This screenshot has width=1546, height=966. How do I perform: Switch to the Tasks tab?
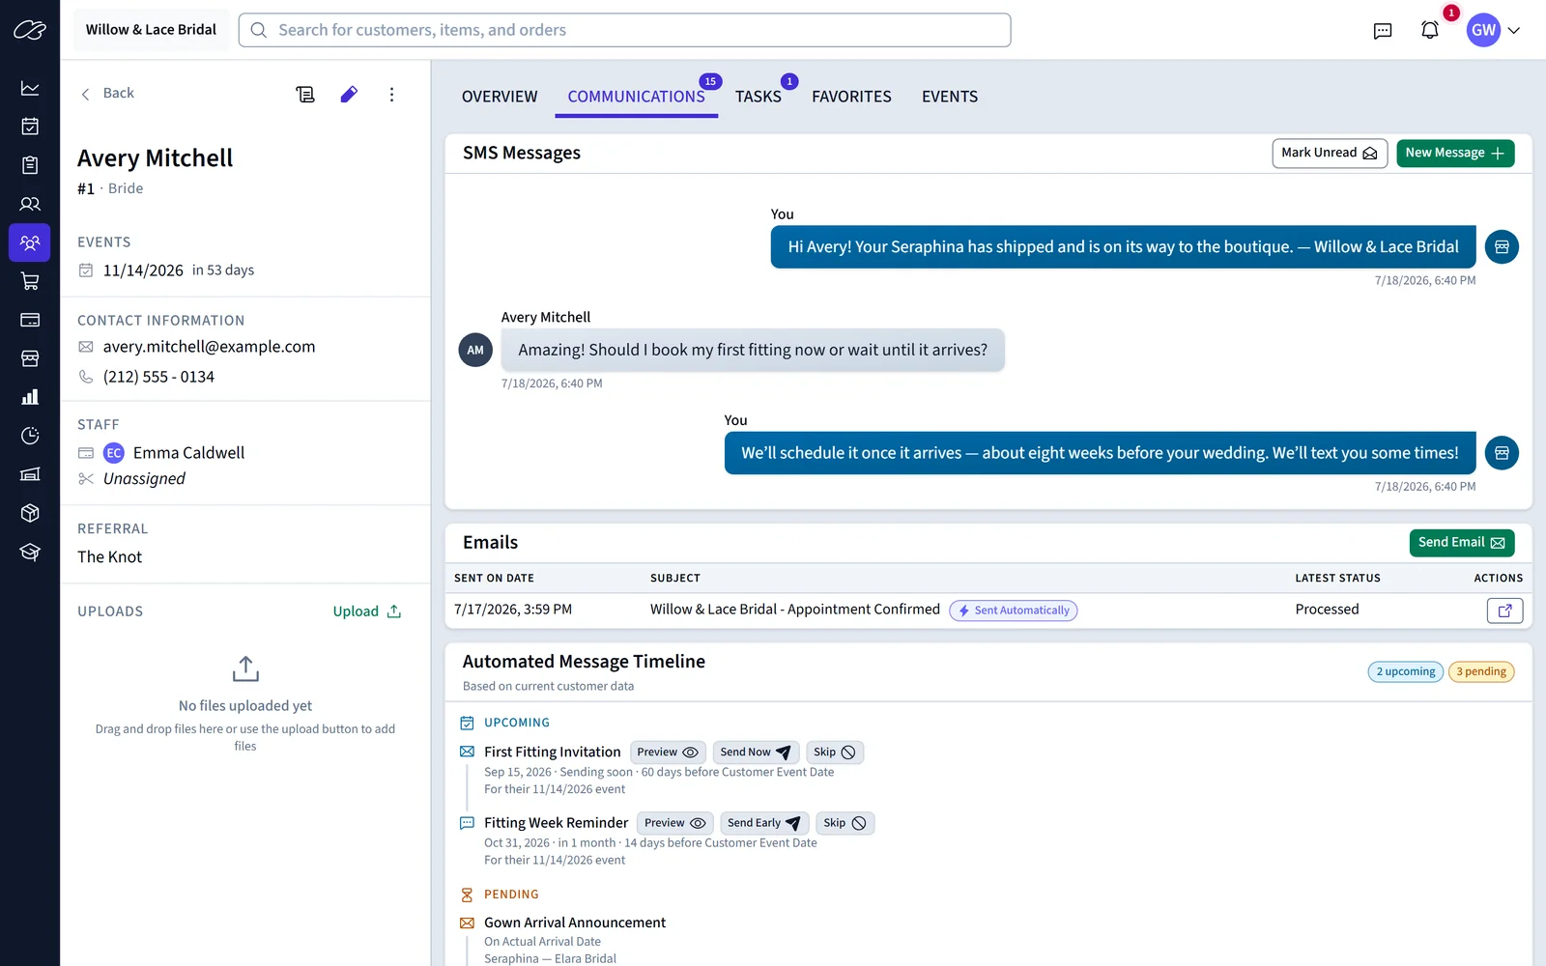tap(759, 97)
